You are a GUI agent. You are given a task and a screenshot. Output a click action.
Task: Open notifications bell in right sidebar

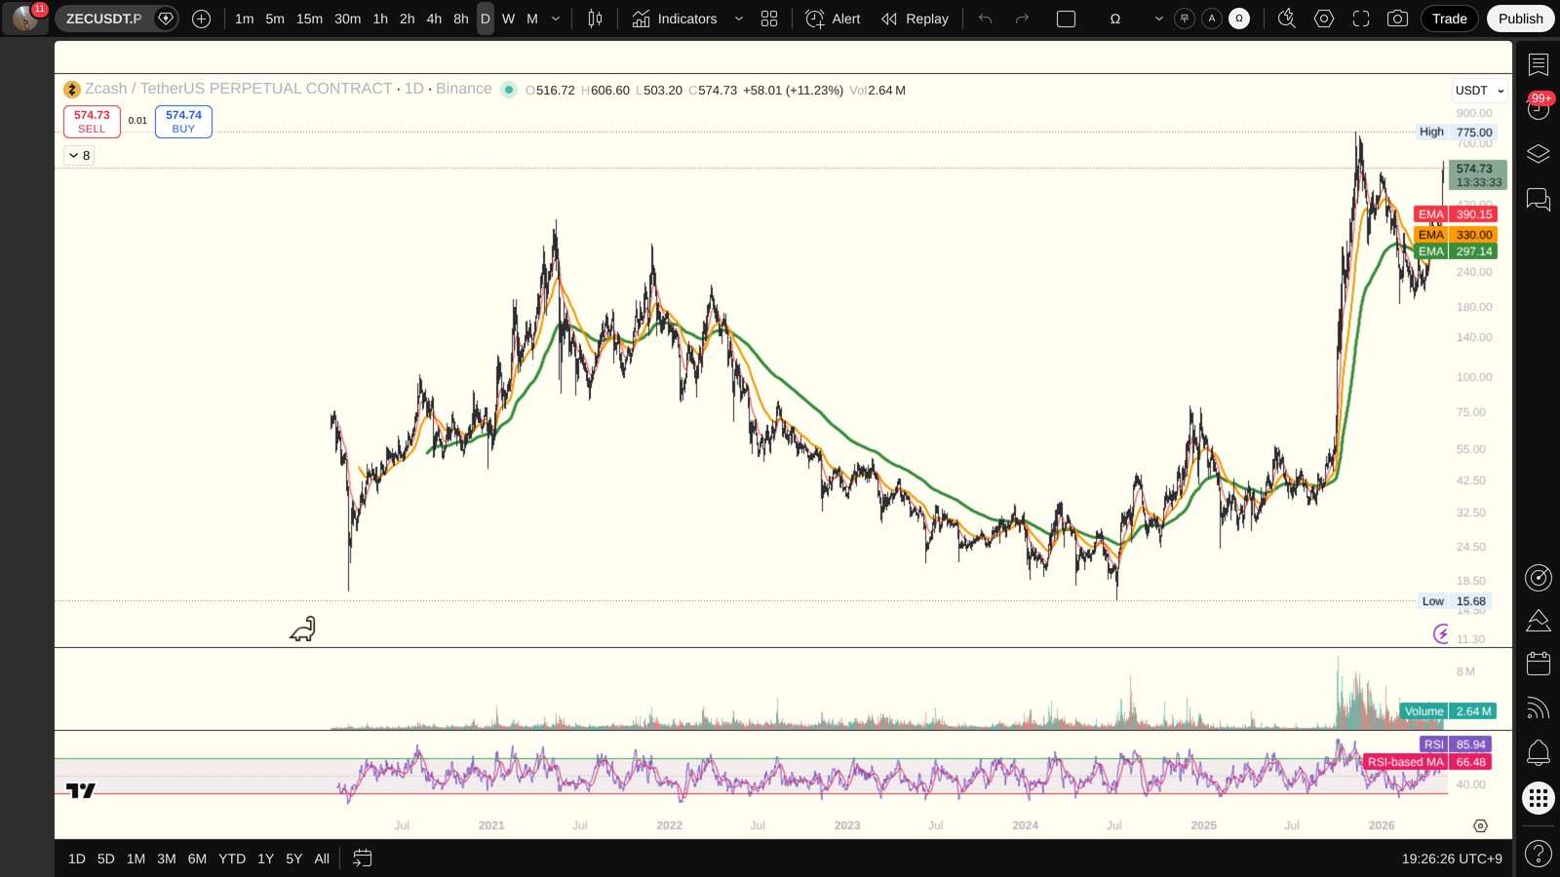1538,752
